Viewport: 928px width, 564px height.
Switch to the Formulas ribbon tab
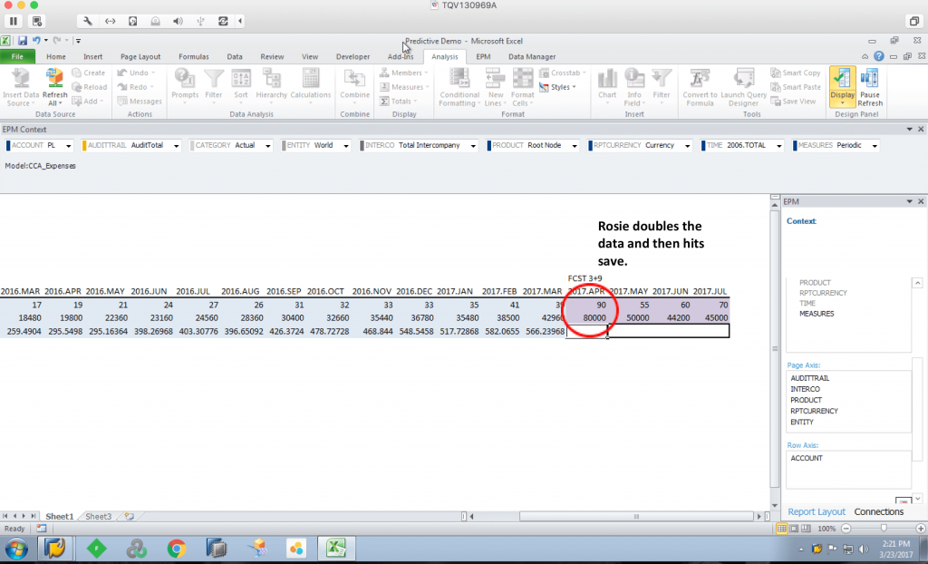pos(194,57)
